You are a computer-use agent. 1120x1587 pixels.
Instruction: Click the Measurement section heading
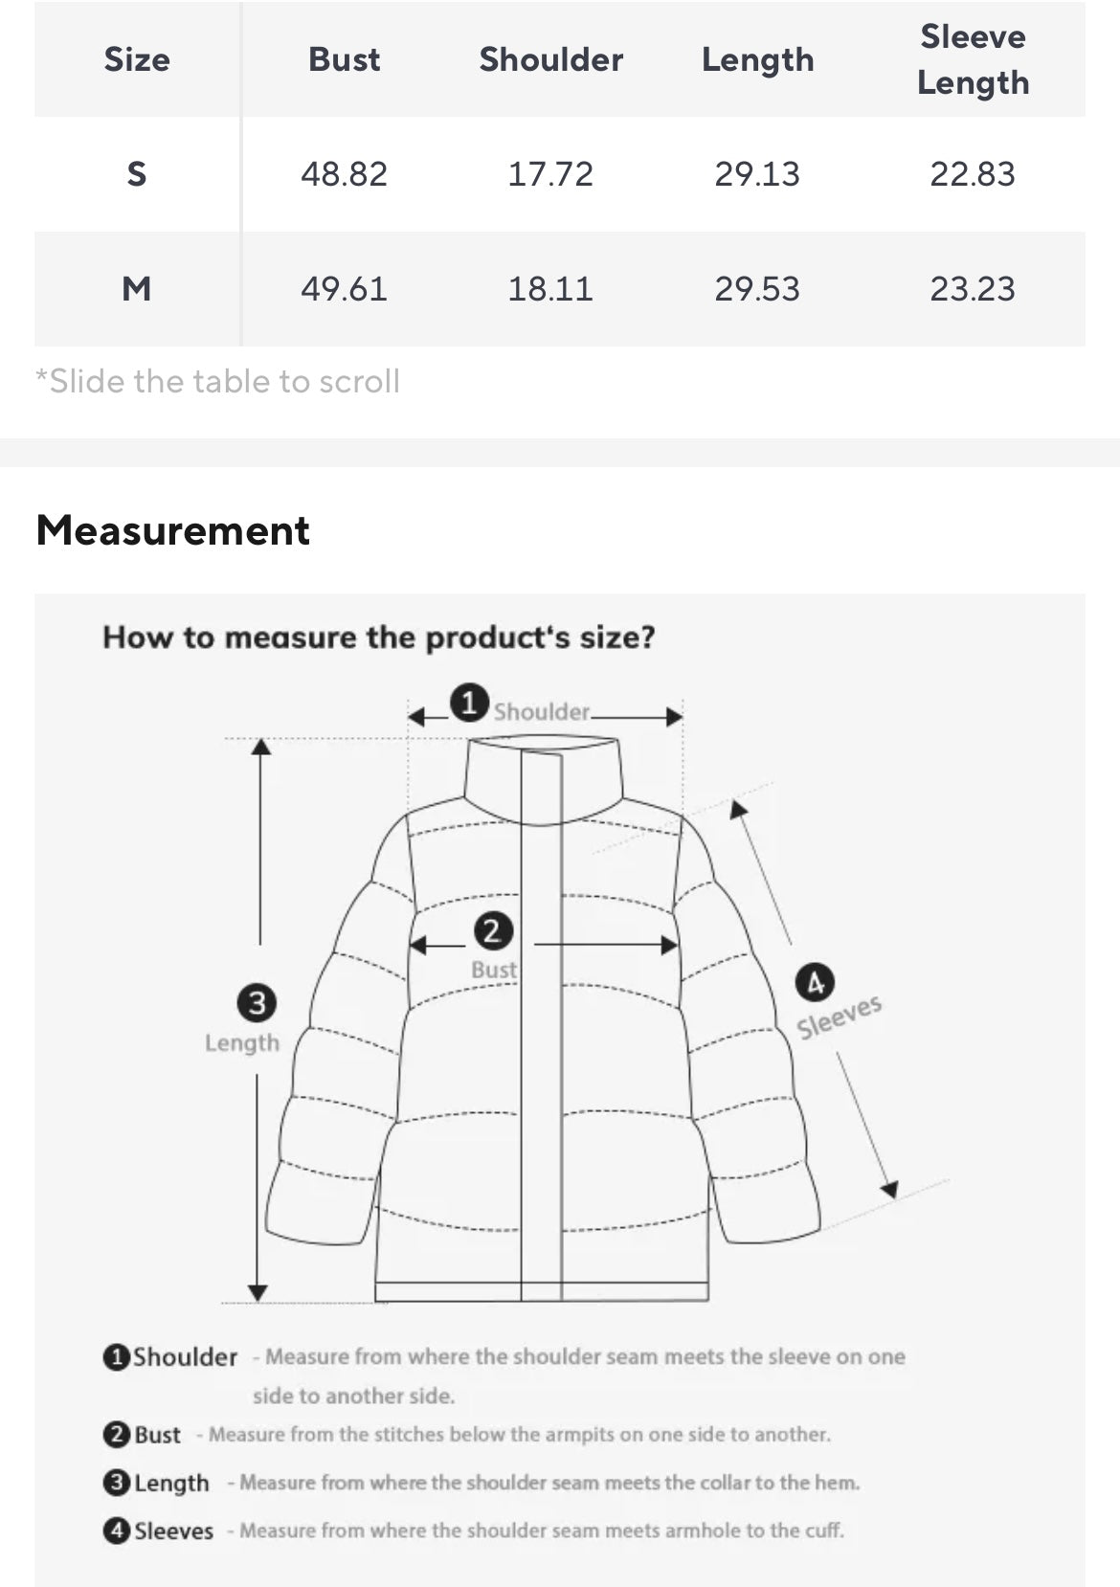(172, 530)
